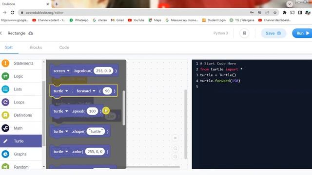This screenshot has width=312, height=175.
Task: Click the block flyout vertical scrollbar
Action: pyautogui.click(x=124, y=108)
